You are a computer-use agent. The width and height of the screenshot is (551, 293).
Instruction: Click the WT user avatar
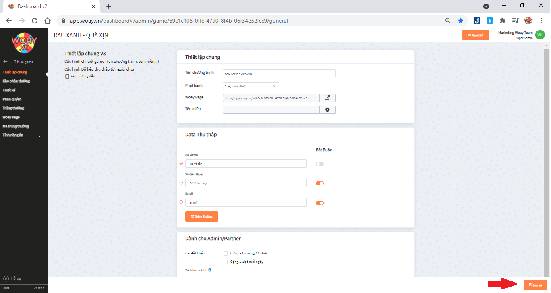click(x=540, y=35)
